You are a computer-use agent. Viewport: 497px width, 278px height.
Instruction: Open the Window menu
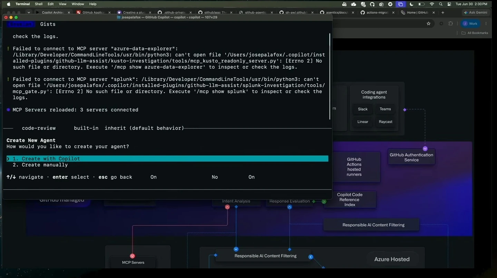click(x=78, y=4)
